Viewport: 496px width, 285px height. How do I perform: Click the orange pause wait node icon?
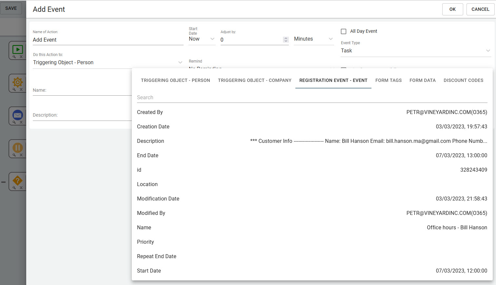[17, 148]
